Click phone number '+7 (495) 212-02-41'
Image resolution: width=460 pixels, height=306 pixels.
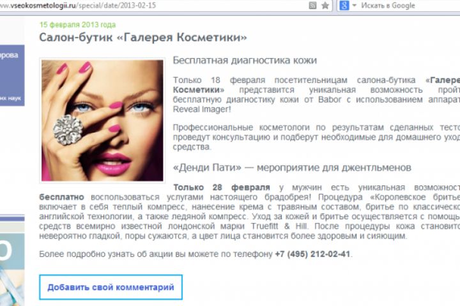pos(312,254)
